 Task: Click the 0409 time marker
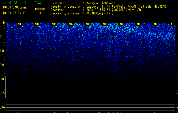coord(155,24)
